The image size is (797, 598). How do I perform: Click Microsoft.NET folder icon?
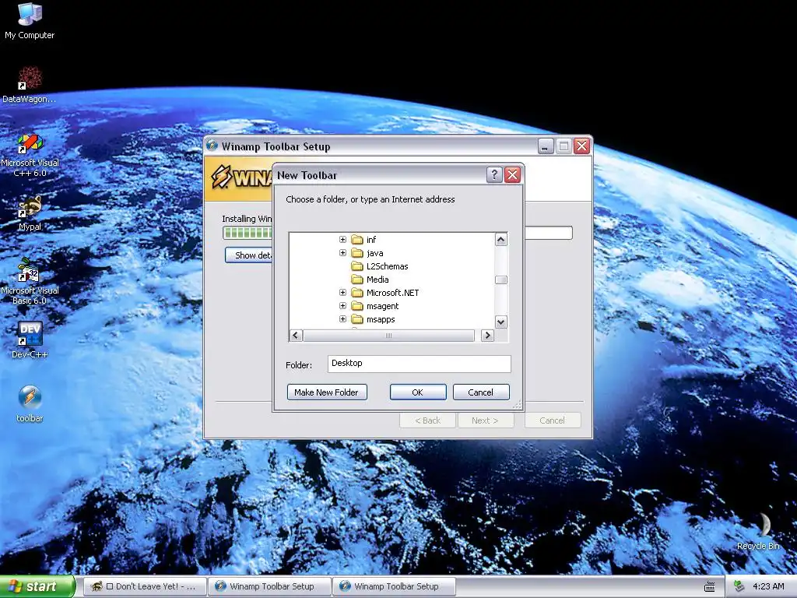(x=357, y=293)
